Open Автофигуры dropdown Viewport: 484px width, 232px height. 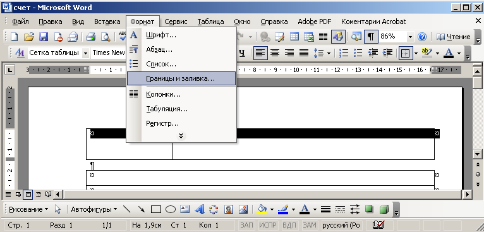[x=94, y=209]
